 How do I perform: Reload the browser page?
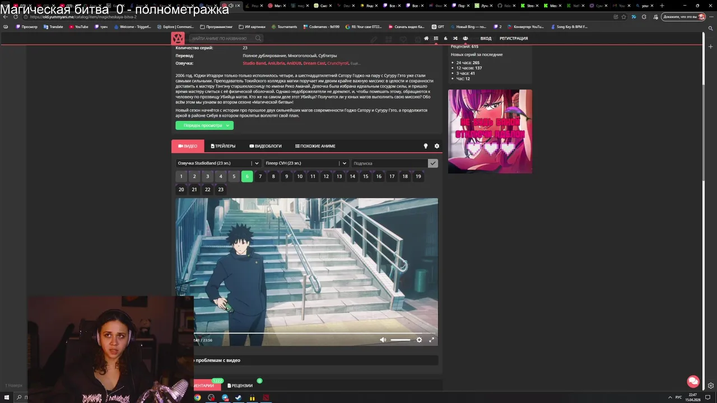coord(16,17)
